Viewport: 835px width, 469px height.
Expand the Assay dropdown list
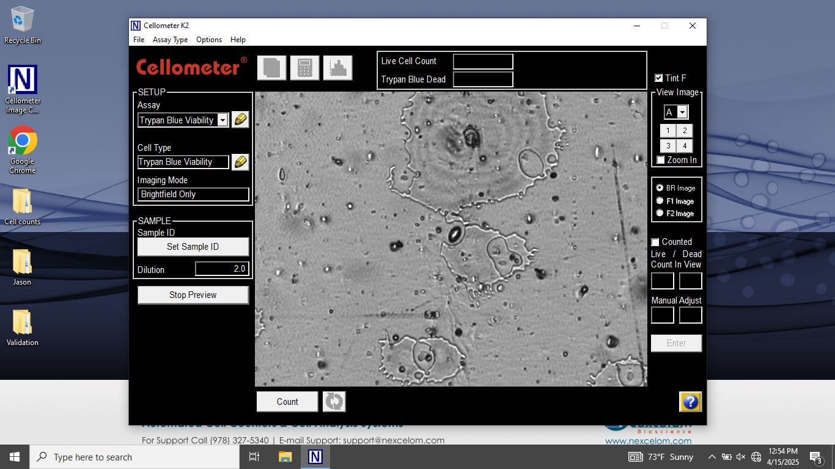click(x=223, y=120)
